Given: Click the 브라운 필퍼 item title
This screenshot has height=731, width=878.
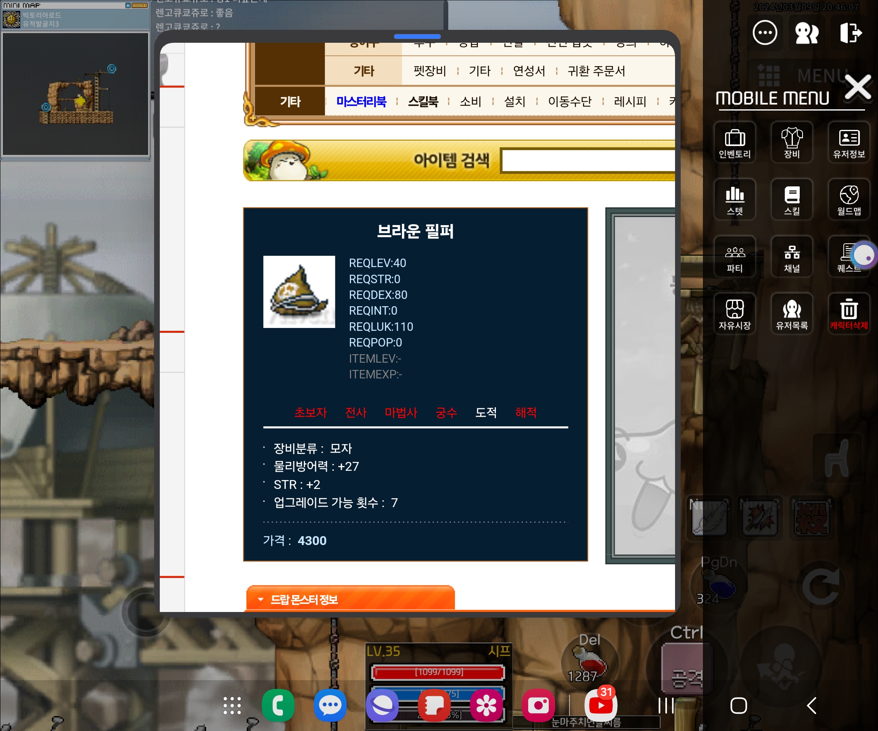Looking at the screenshot, I should [415, 231].
